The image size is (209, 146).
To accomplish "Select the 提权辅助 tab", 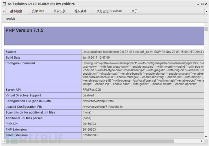I will pos(81,11).
